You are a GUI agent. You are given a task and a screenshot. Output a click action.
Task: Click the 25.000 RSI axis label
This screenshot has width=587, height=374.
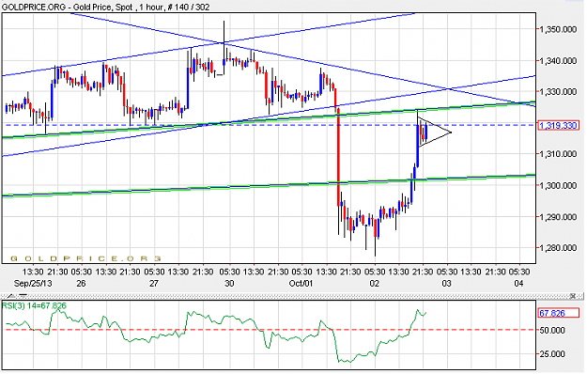pos(552,353)
